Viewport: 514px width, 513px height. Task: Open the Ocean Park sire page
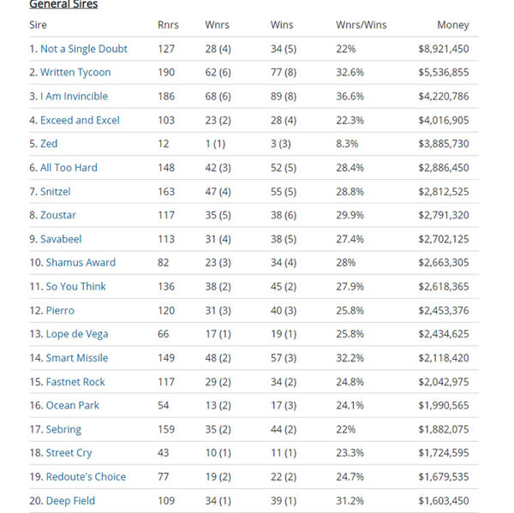[x=72, y=405]
